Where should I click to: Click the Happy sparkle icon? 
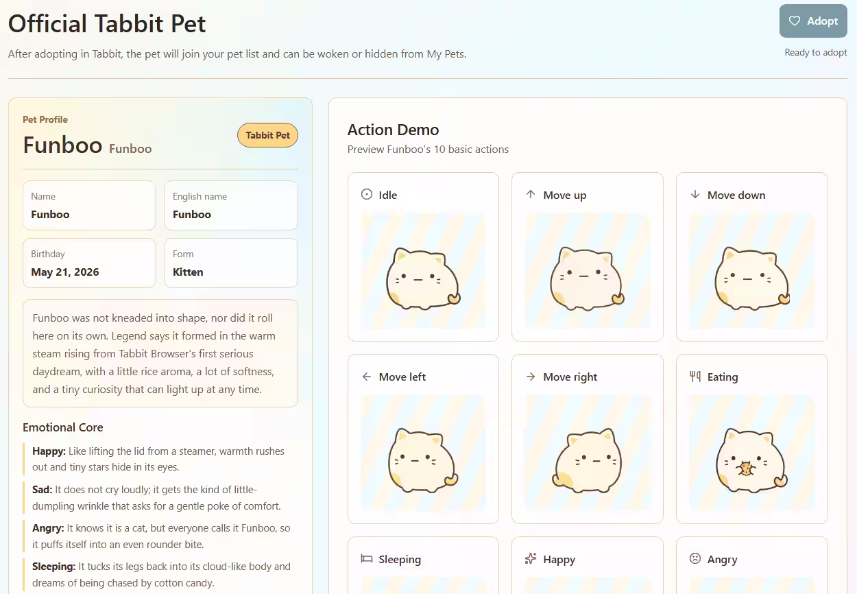tap(531, 559)
